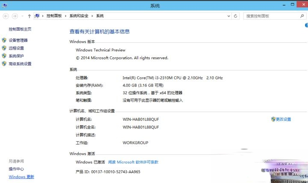This screenshot has width=308, height=183.
Task: Click shield icon next to 设备管理器
Action: (x=4, y=40)
